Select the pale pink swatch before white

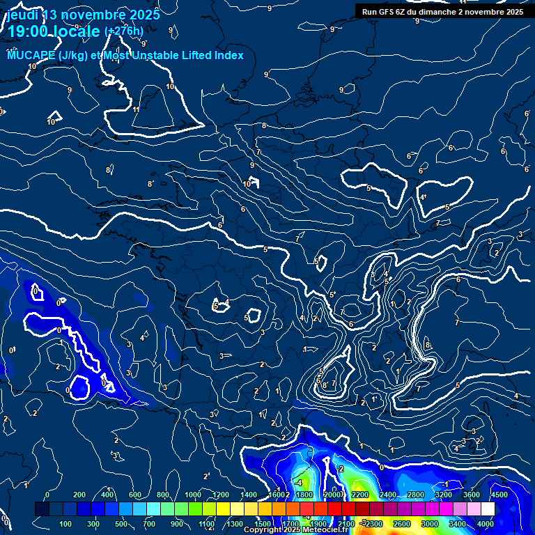pos(474,509)
